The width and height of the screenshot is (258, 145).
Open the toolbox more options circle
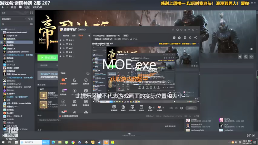point(88,73)
